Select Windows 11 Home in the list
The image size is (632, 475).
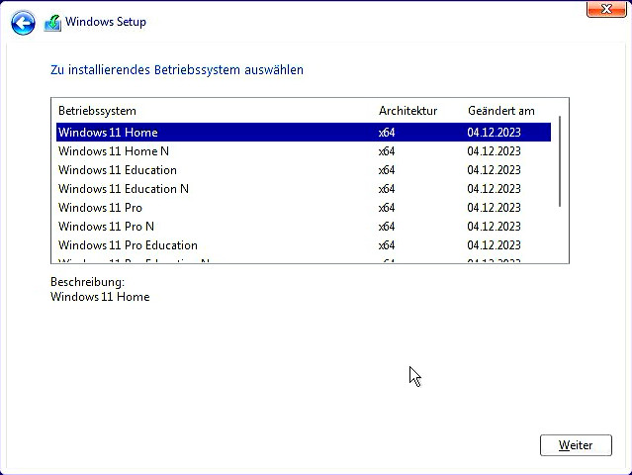[304, 133]
